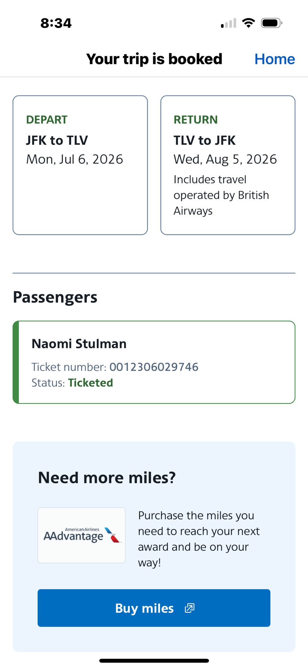Tap the home indicator bar at bottom
The image size is (308, 669).
[x=154, y=661]
